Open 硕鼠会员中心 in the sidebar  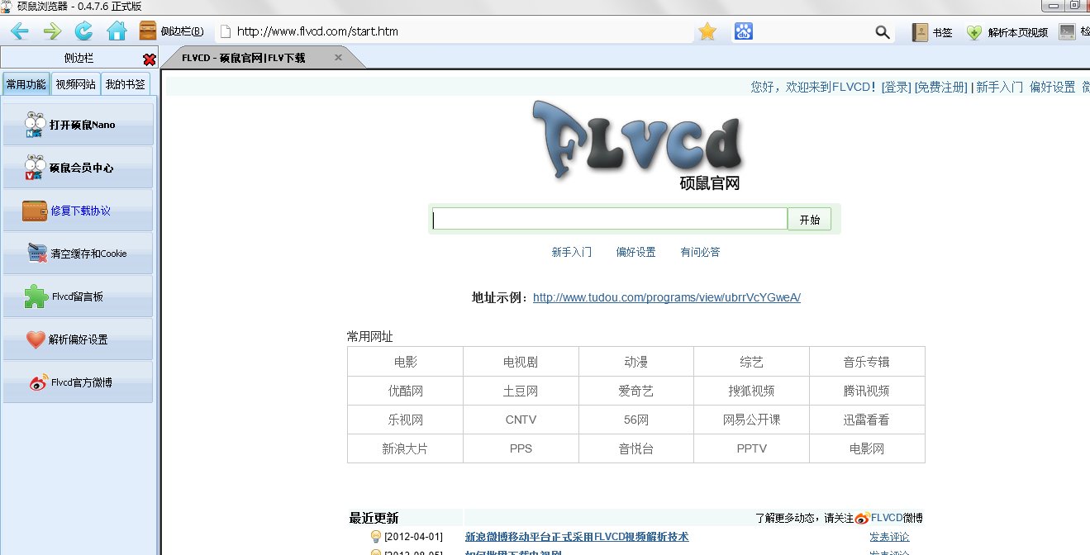point(78,167)
